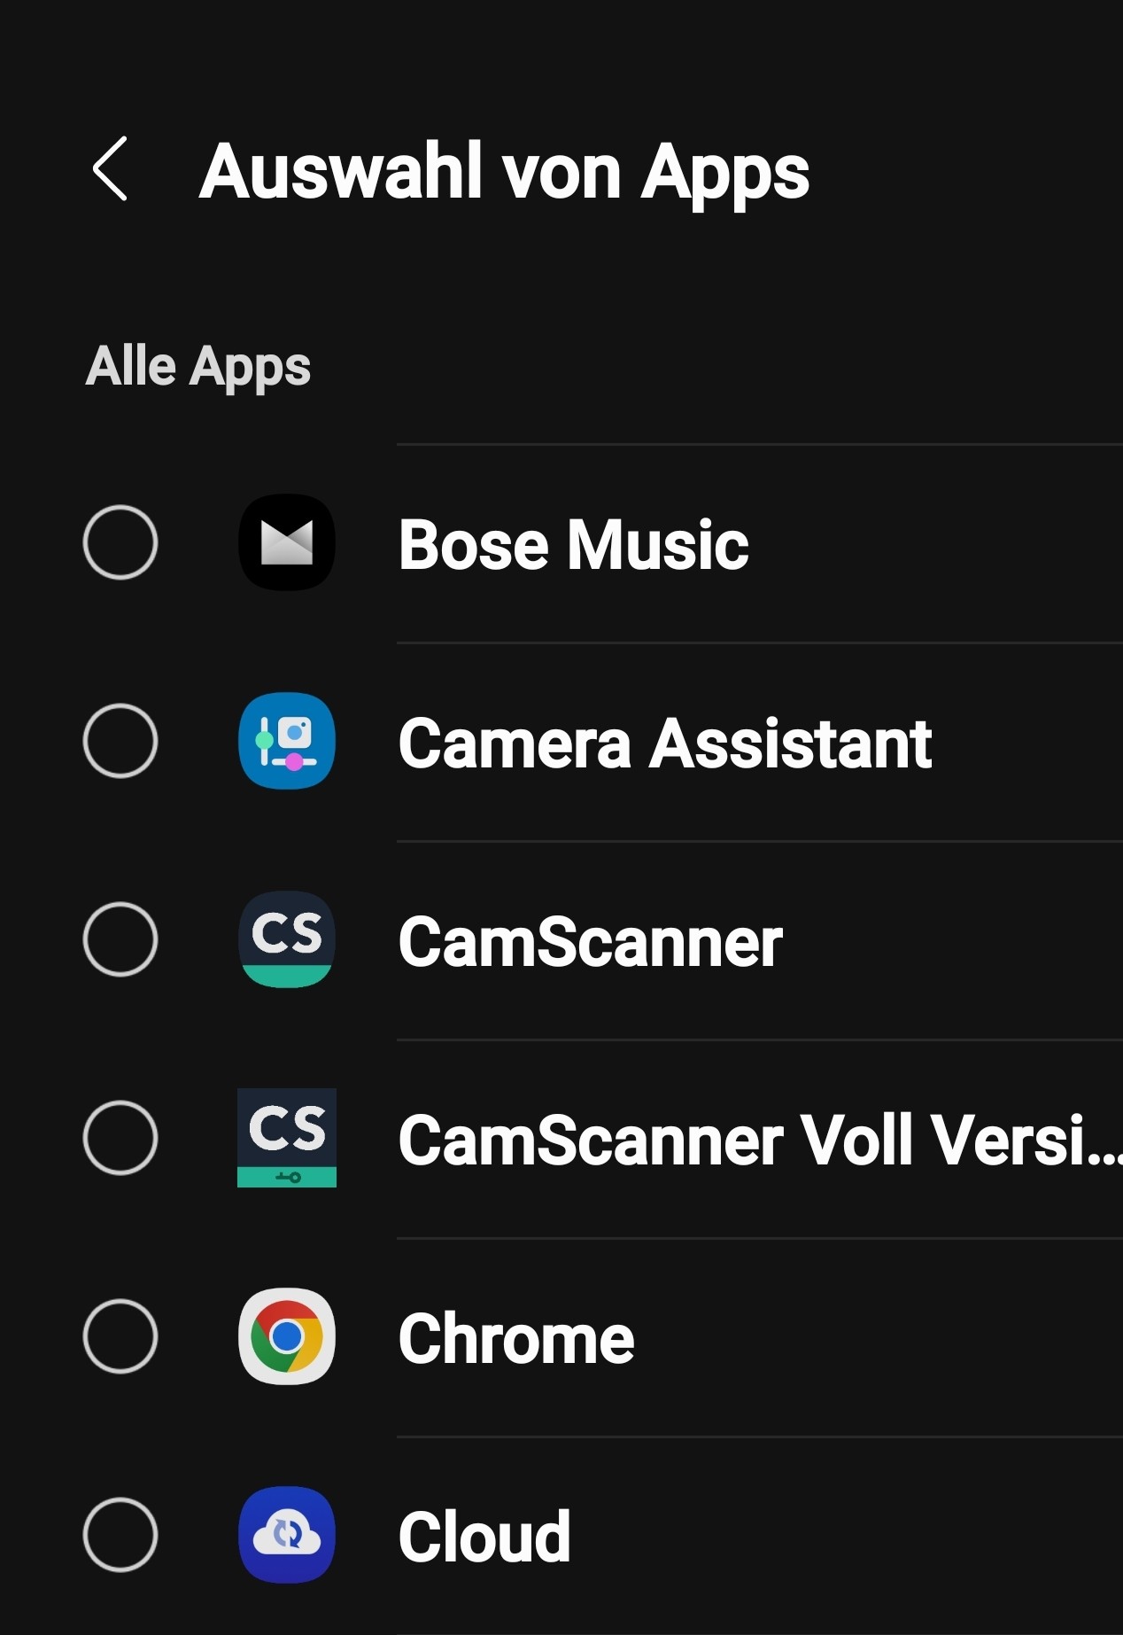Select the Cloud radio button
Viewport: 1123px width, 1635px height.
click(x=120, y=1535)
